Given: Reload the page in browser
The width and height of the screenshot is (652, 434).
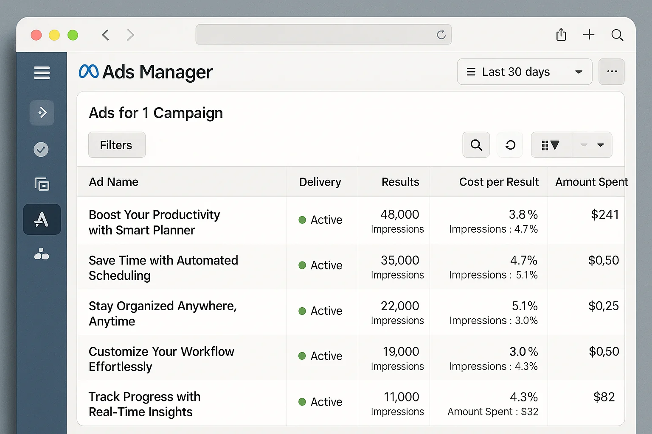Looking at the screenshot, I should click(x=441, y=35).
